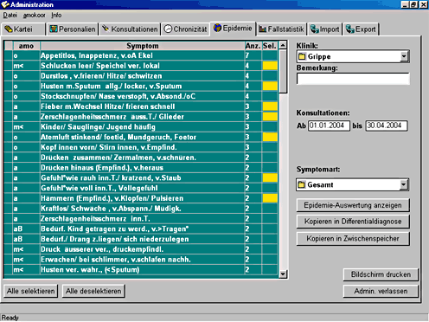The height and width of the screenshot is (322, 429).
Task: Click the Sel. column header
Action: tap(270, 46)
